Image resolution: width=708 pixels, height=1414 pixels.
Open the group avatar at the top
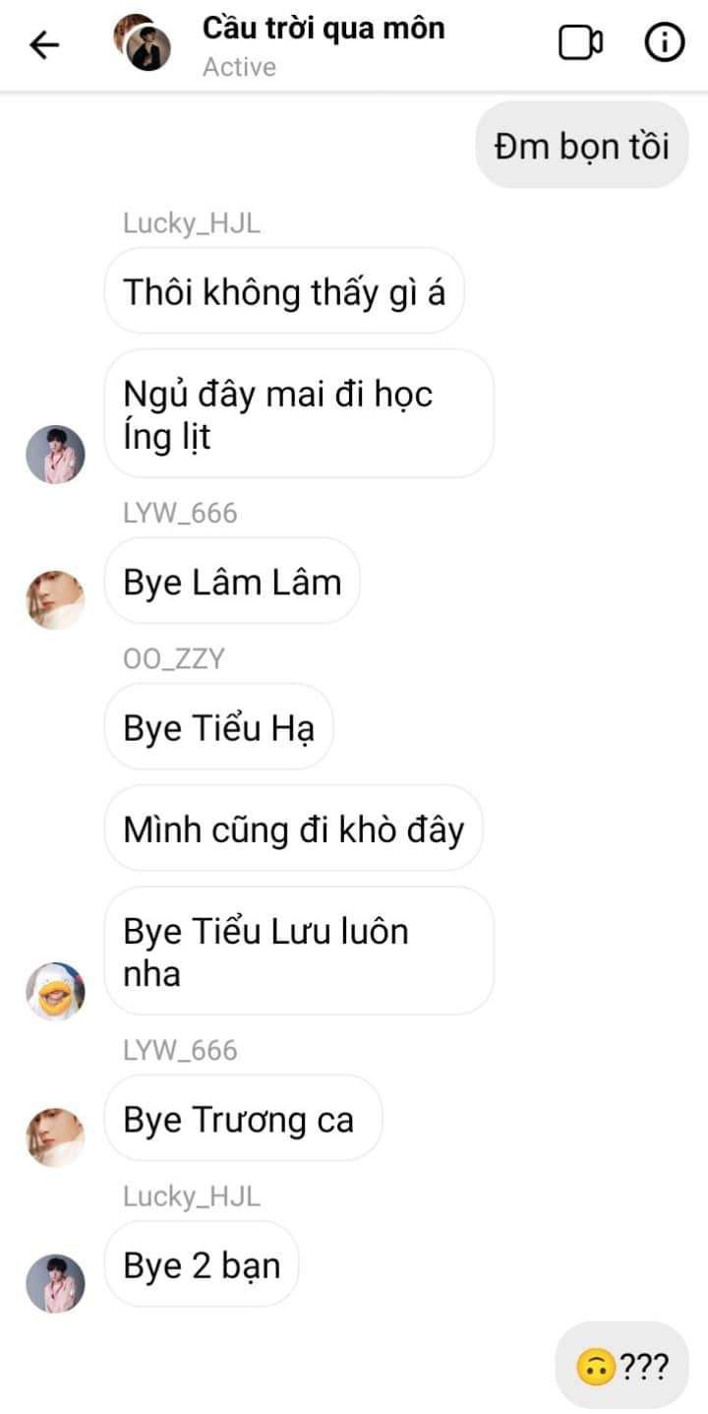pyautogui.click(x=143, y=43)
